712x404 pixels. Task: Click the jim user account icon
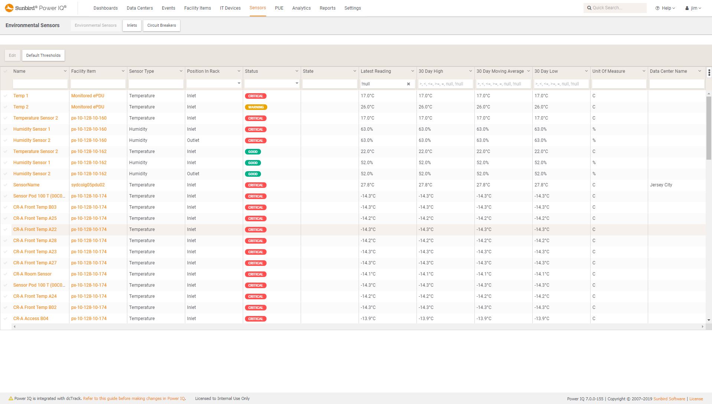click(686, 7)
